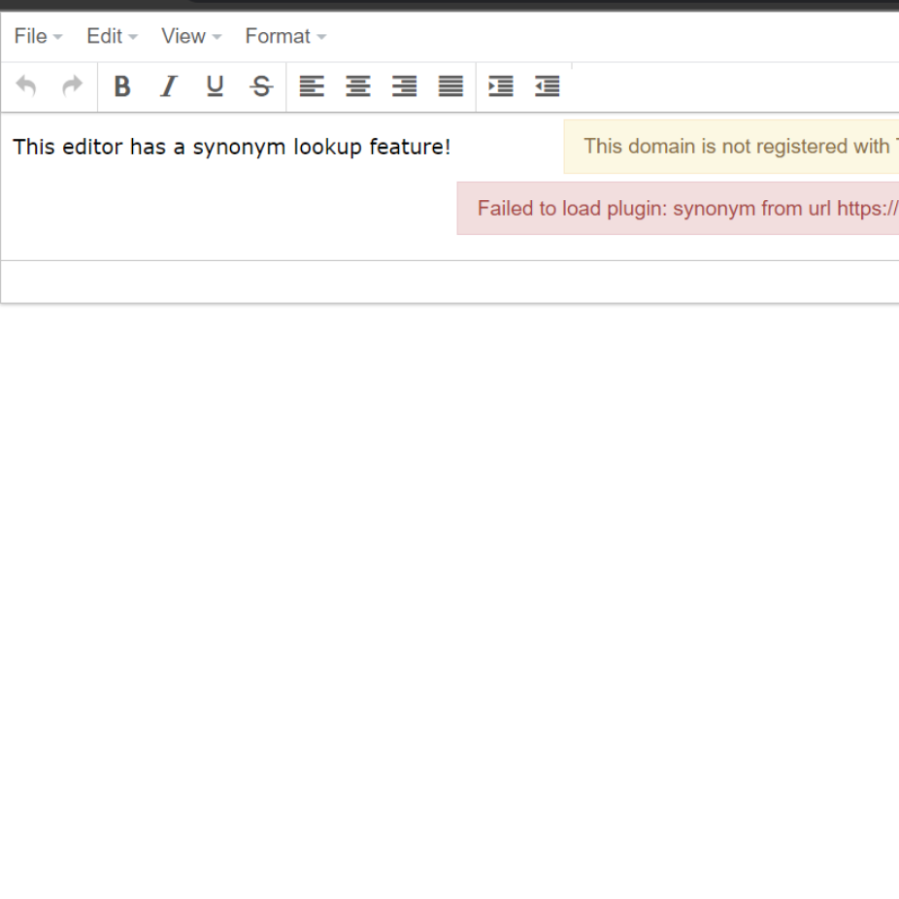Image resolution: width=899 pixels, height=899 pixels.
Task: Justify the text
Action: click(x=450, y=87)
